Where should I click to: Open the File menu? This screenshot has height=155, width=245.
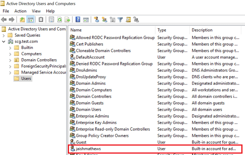6,11
